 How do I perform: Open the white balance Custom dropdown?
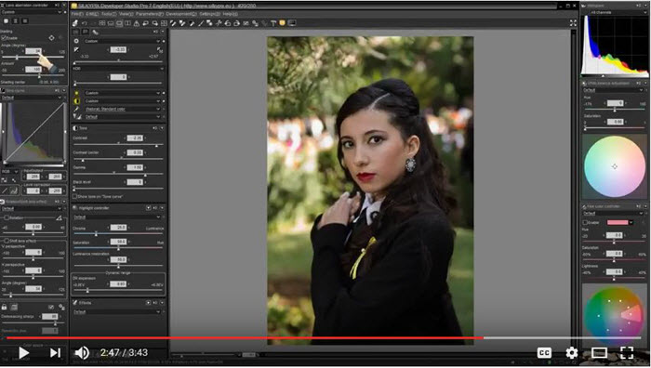pyautogui.click(x=122, y=93)
